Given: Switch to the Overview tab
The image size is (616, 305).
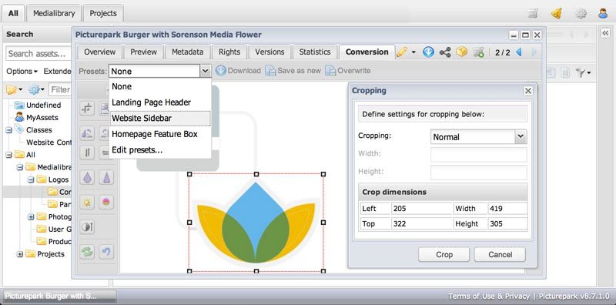Looking at the screenshot, I should pyautogui.click(x=100, y=52).
